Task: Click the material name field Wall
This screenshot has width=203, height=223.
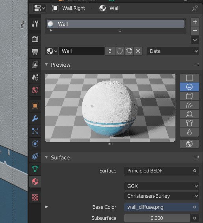Action: point(82,51)
